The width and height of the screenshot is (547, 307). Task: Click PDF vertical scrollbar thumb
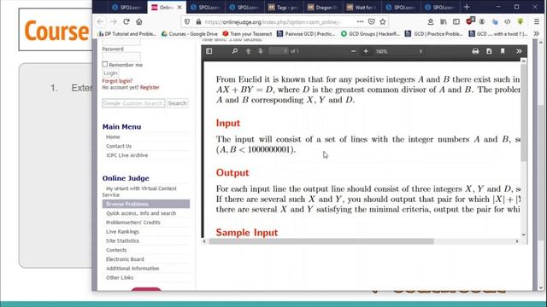coord(523,113)
